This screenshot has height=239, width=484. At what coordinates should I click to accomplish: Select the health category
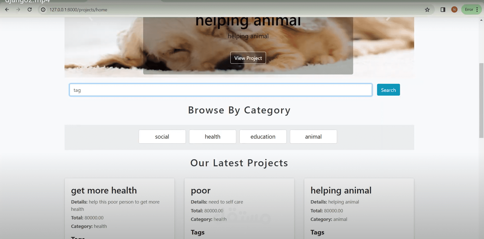tap(213, 137)
